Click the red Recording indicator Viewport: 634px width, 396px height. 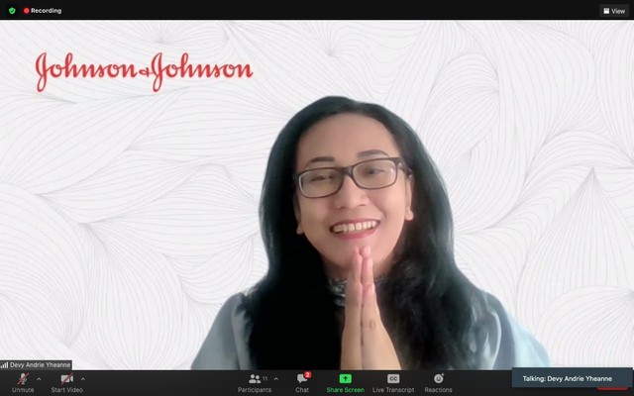pos(43,11)
